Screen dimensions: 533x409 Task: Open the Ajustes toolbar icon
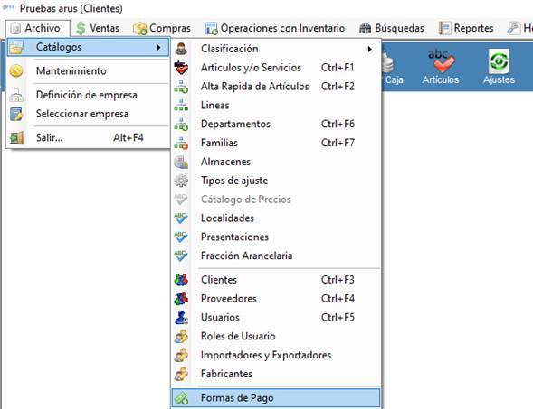tap(499, 67)
